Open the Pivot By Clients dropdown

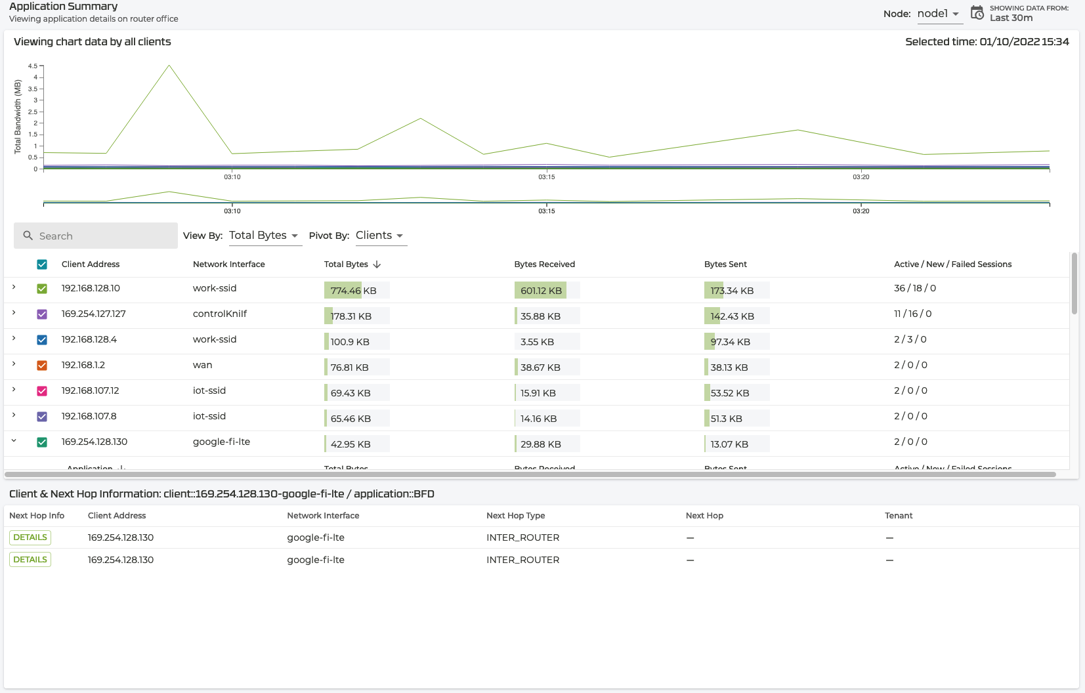pyautogui.click(x=379, y=236)
